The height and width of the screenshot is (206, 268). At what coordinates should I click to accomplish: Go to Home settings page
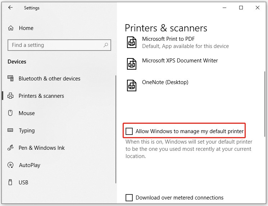[x=26, y=28]
